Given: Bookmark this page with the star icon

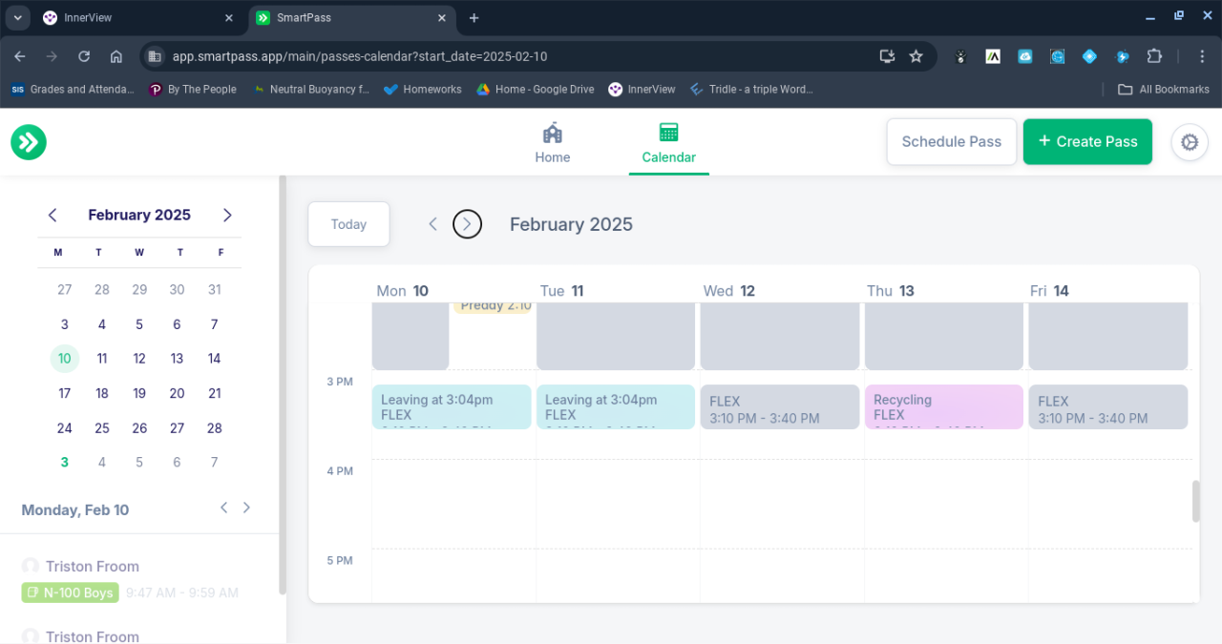Looking at the screenshot, I should [x=916, y=56].
